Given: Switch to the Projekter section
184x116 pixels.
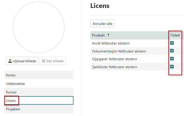Looking at the screenshot, I should pyautogui.click(x=13, y=109).
